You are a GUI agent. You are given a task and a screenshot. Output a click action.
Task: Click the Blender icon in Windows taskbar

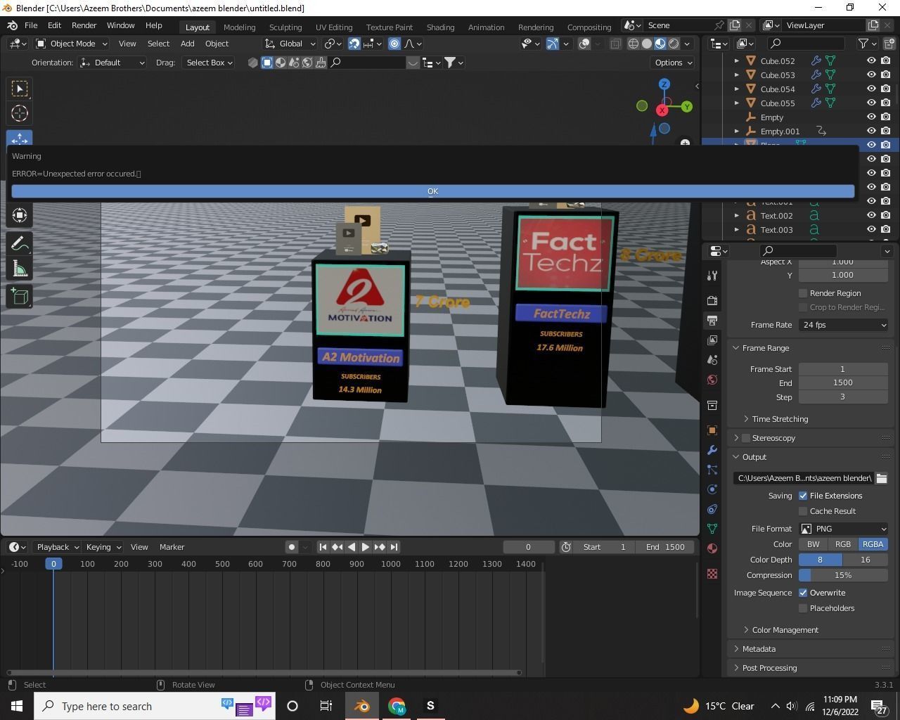[x=362, y=706]
